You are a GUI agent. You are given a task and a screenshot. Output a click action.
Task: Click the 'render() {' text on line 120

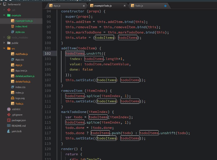pos(72,149)
